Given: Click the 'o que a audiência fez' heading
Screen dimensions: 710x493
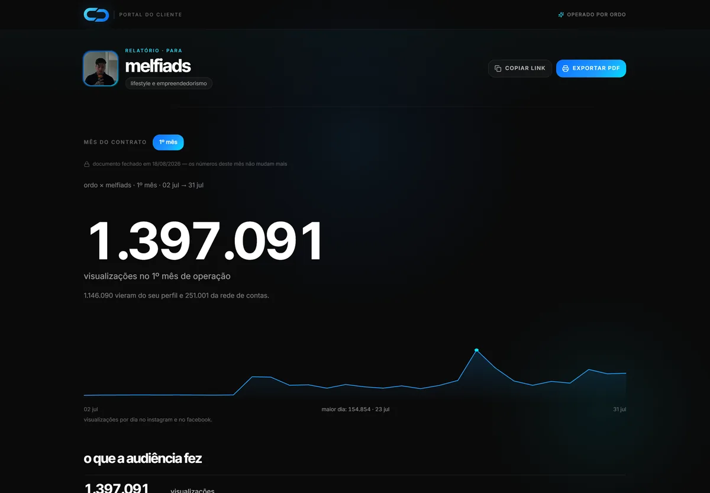Looking at the screenshot, I should point(143,459).
